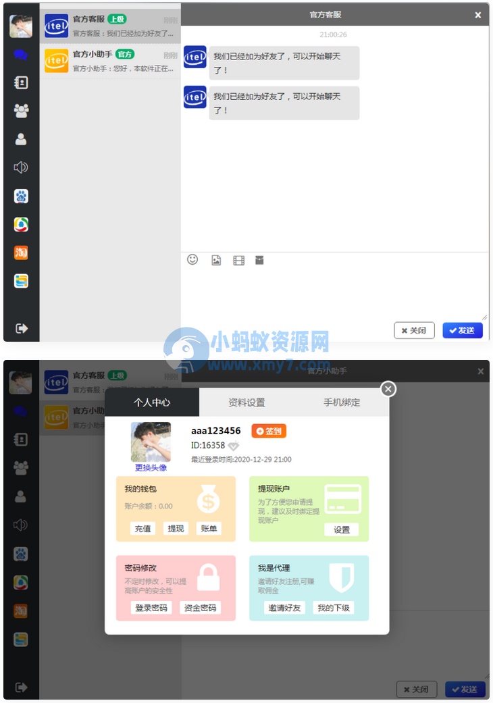Viewport: 493px width, 703px height.
Task: Click user avatar at top of upper sidebar
Action: coord(21,26)
